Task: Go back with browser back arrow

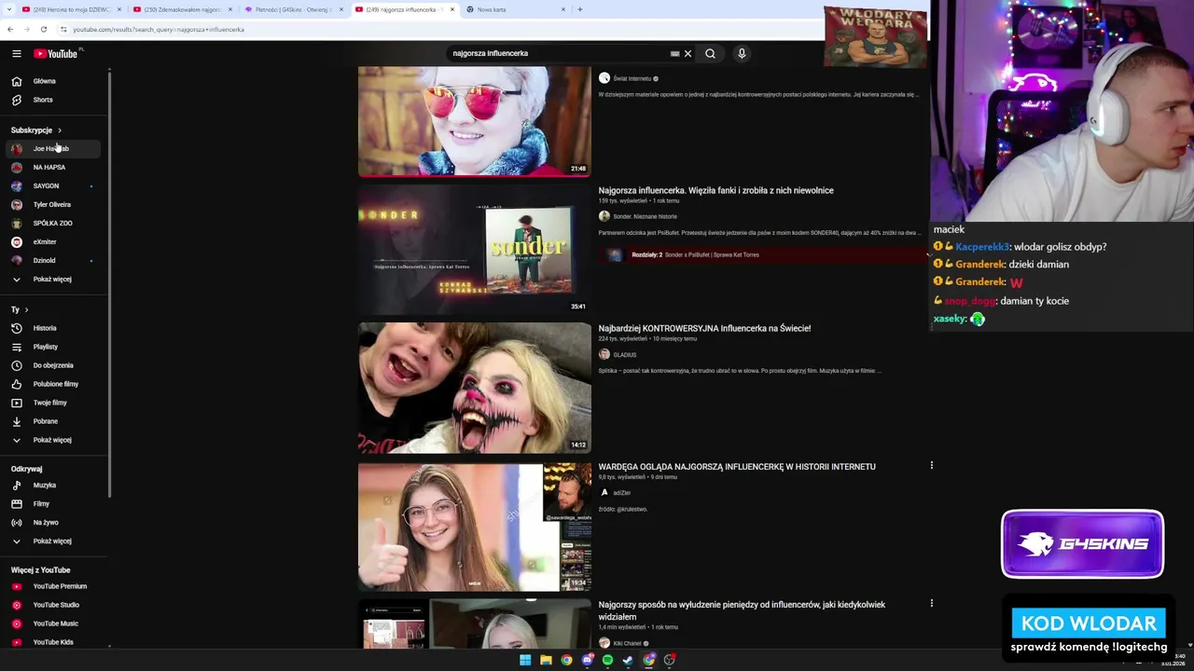Action: 10,29
